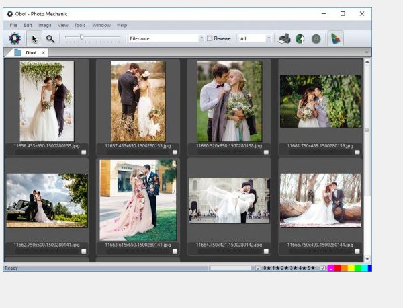Filter by 3 star rating
The height and width of the screenshot is (308, 403).
pyautogui.click(x=294, y=268)
